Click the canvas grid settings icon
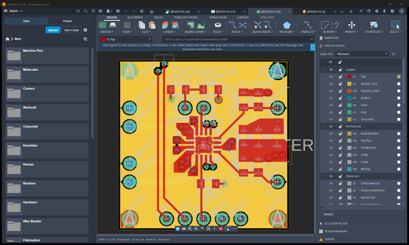This screenshot has width=409, height=245. tap(208, 229)
